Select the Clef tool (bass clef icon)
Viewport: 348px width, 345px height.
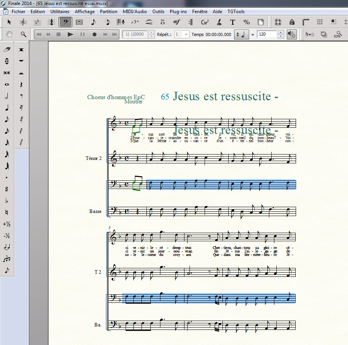(x=65, y=22)
